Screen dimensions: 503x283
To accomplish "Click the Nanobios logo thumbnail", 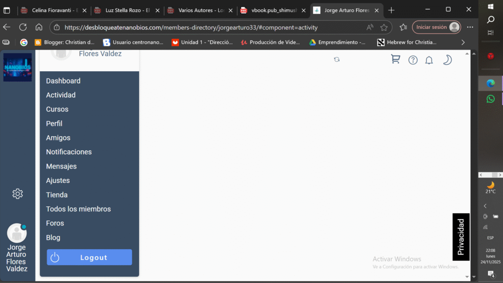I will click(18, 67).
